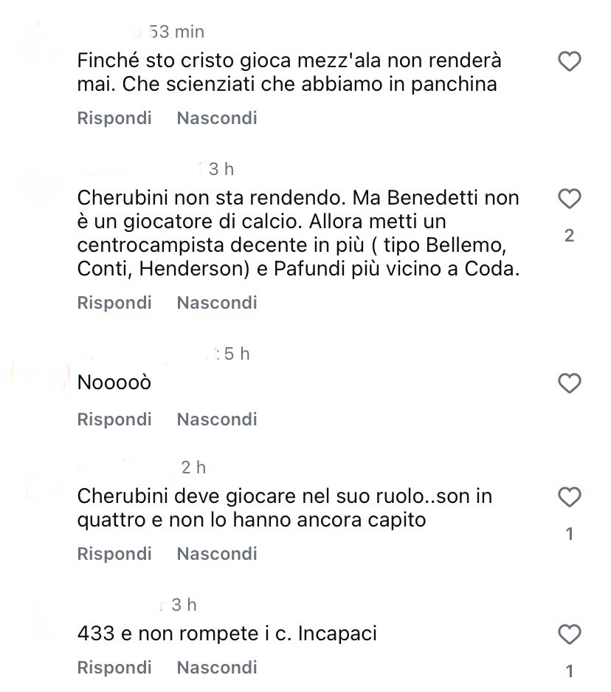Click Nascondi under the Benedetti comment

coord(217,303)
